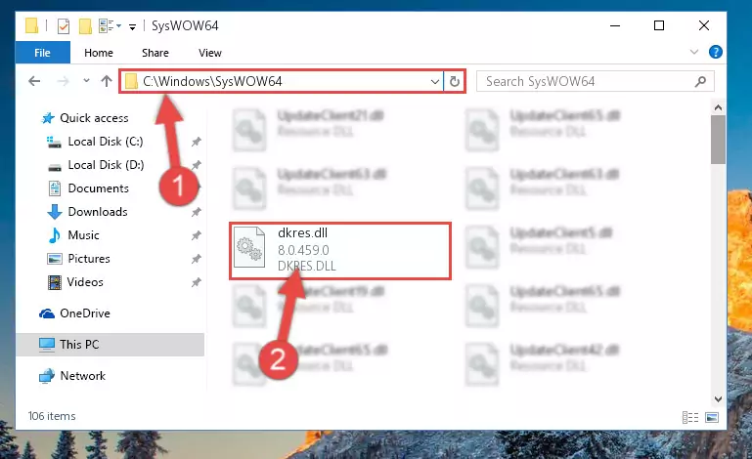Viewport: 752px width, 459px height.
Task: Click the pin icon next to Pictures
Action: click(x=196, y=259)
